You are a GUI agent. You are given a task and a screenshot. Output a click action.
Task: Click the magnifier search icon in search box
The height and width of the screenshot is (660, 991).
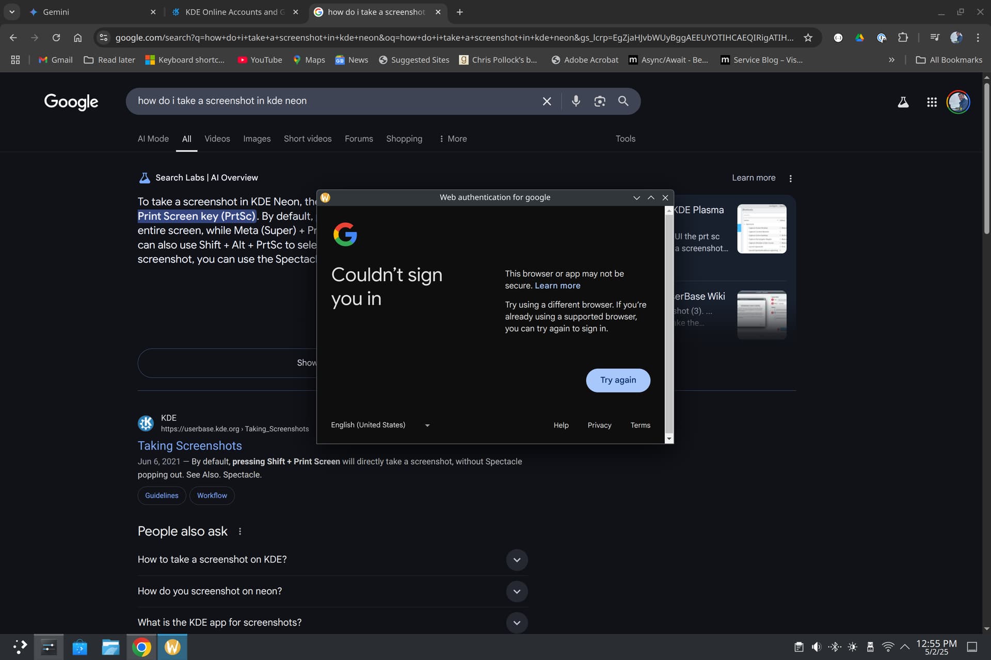[623, 101]
